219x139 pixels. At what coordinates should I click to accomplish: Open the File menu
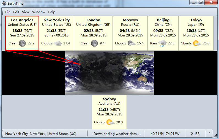pyautogui.click(x=8, y=12)
